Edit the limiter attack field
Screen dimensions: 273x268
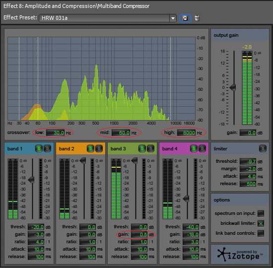click(248, 177)
